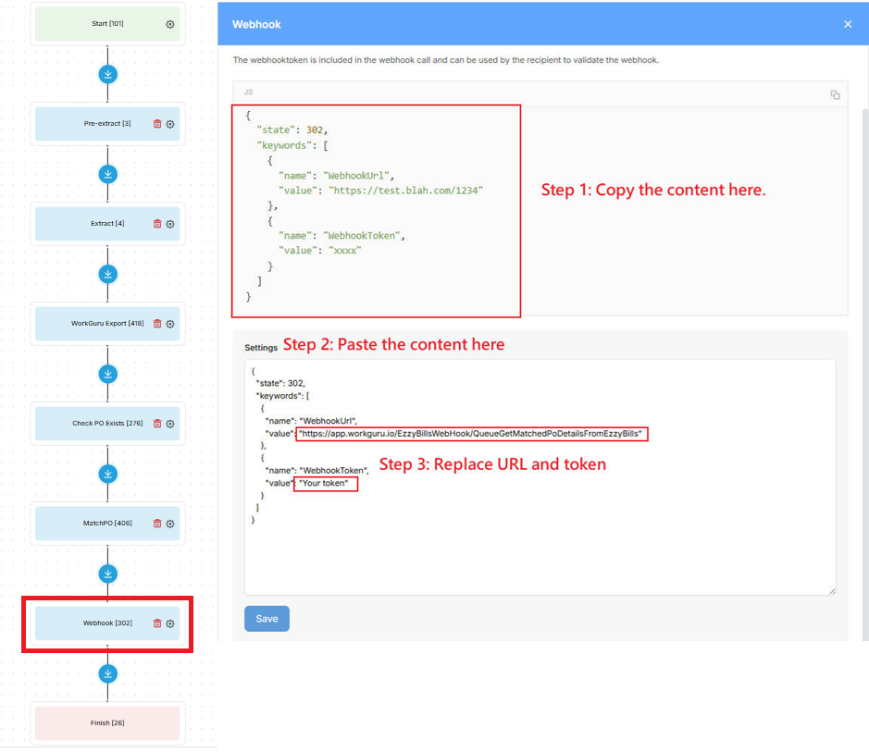Delete the Check PO Exists [276] node
This screenshot has height=753, width=869.
point(157,424)
